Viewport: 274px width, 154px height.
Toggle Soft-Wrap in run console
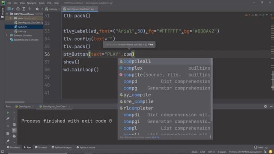coord(14,124)
